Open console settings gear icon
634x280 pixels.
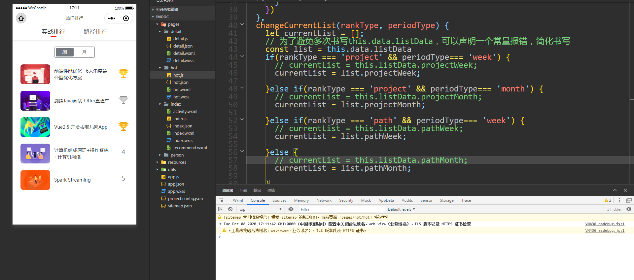coord(629,209)
